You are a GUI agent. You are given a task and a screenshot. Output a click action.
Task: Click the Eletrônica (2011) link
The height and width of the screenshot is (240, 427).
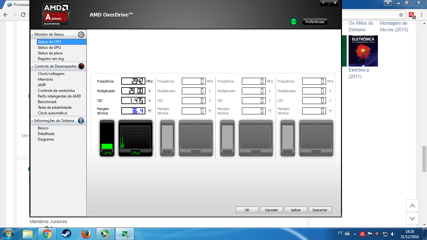click(359, 73)
